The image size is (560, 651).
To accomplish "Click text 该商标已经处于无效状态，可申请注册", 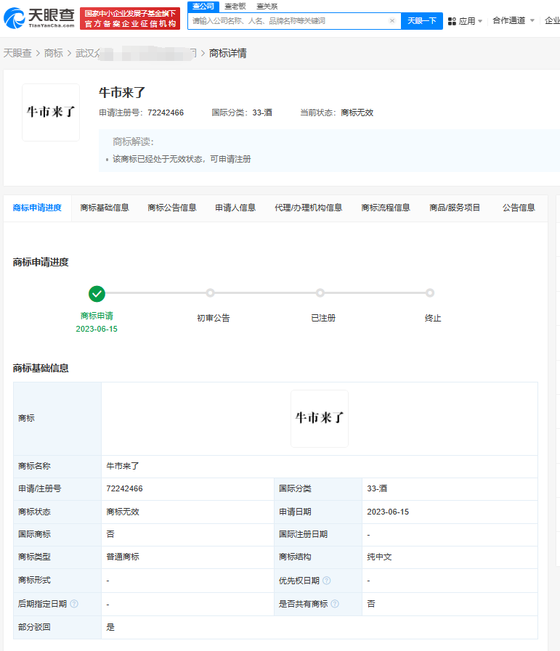I will pos(182,159).
